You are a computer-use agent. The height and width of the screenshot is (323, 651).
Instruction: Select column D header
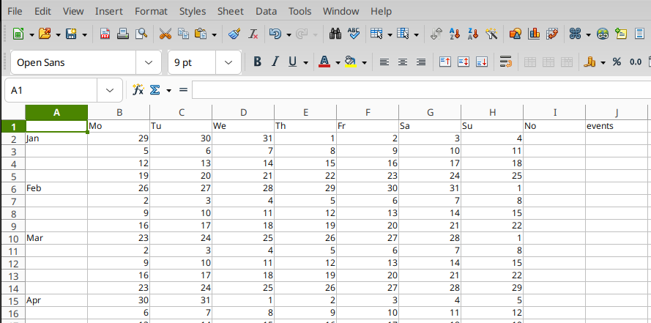tap(243, 112)
